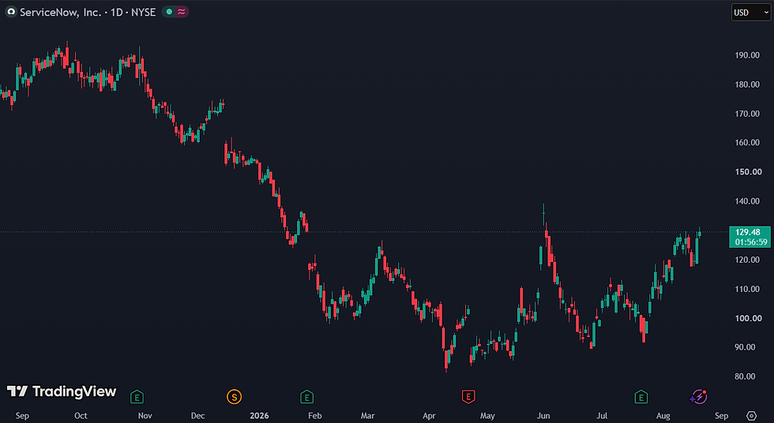Open the green earnings marker near Aug

pyautogui.click(x=641, y=396)
